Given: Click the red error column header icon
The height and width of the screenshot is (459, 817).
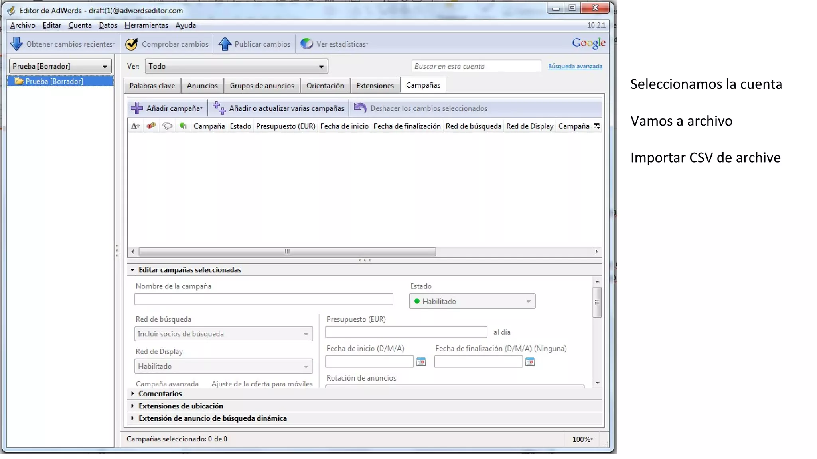Looking at the screenshot, I should click(151, 126).
